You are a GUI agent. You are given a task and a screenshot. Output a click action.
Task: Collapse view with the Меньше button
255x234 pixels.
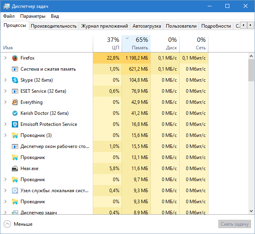tap(18, 224)
